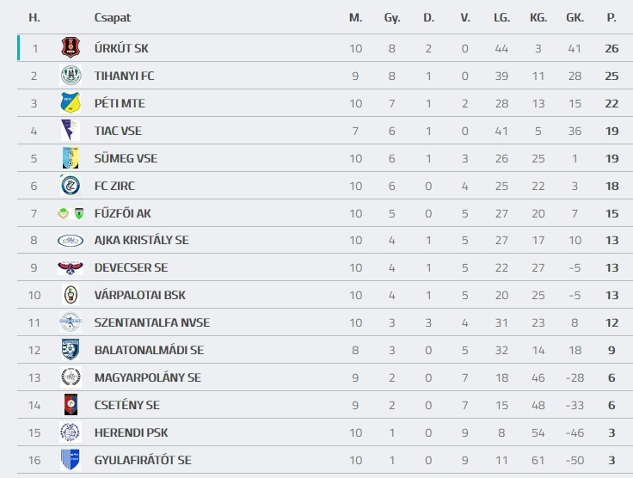Click the Csapat column header
The image size is (633, 478).
pos(112,17)
